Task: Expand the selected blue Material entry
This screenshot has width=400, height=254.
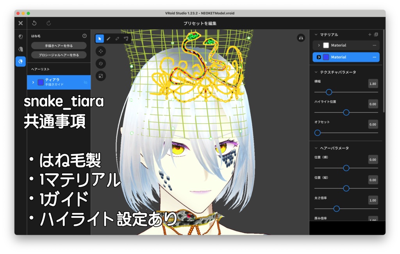Action: pyautogui.click(x=319, y=57)
